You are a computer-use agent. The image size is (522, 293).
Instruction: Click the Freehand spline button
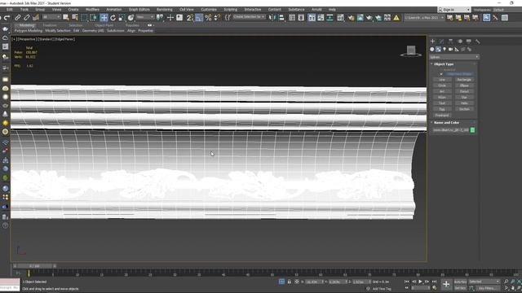442,116
